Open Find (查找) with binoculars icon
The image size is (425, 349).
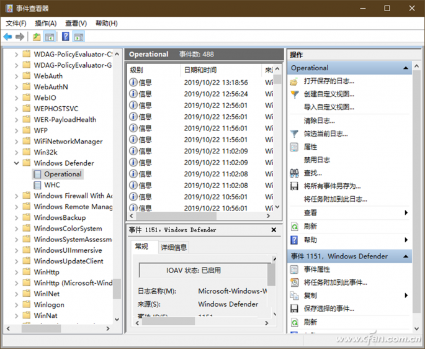click(x=313, y=173)
